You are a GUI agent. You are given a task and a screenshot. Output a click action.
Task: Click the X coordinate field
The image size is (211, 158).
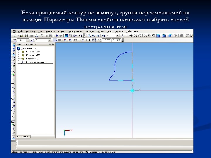(x=107, y=40)
